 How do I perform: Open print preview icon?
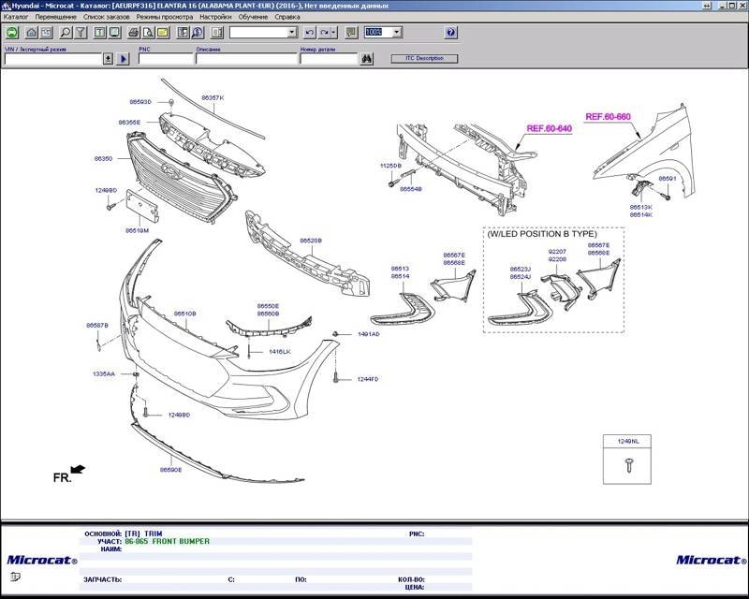(x=148, y=33)
